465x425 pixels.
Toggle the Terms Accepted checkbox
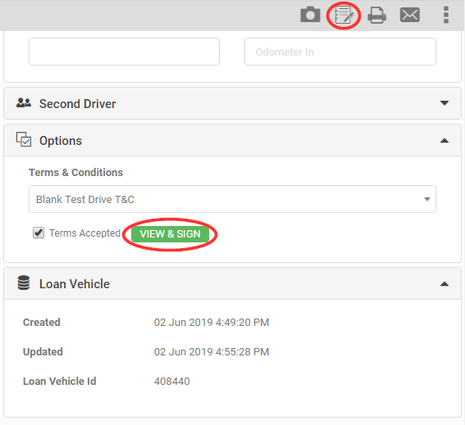pyautogui.click(x=39, y=233)
